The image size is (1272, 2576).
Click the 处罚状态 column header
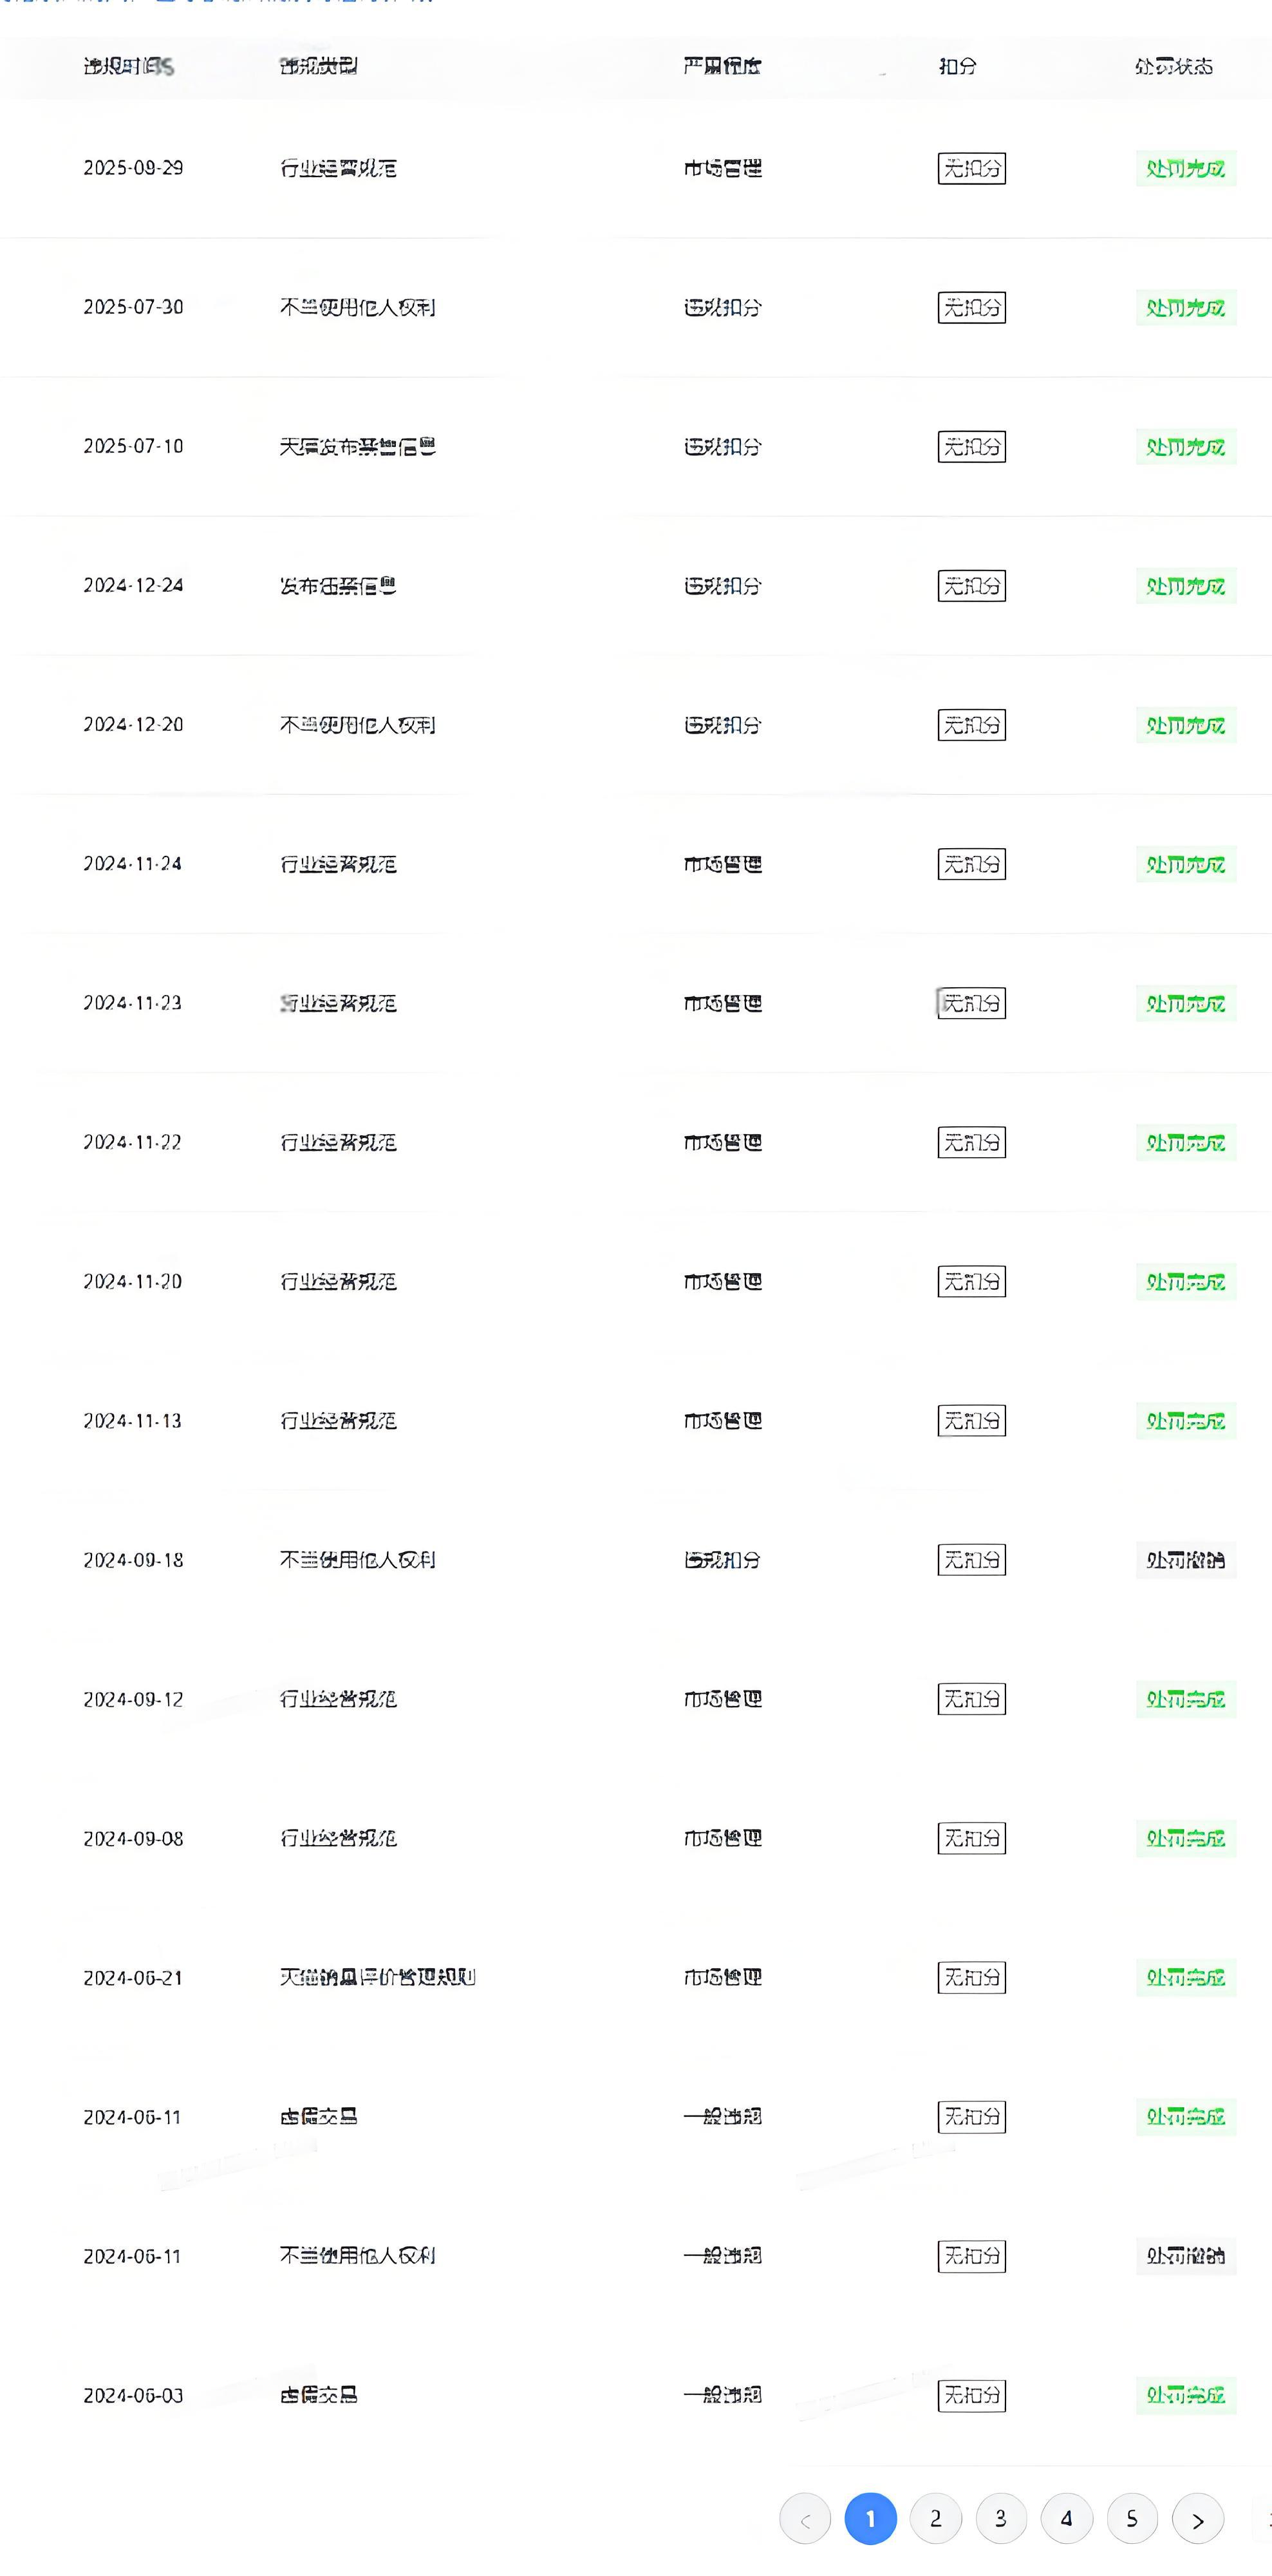(x=1174, y=66)
